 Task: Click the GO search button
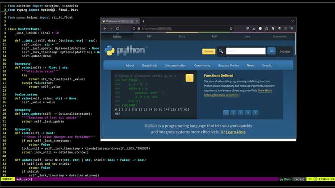pos(271,51)
